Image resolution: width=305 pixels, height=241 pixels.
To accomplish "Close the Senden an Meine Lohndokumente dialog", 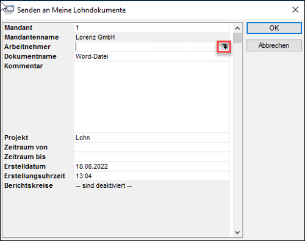I will (295, 10).
